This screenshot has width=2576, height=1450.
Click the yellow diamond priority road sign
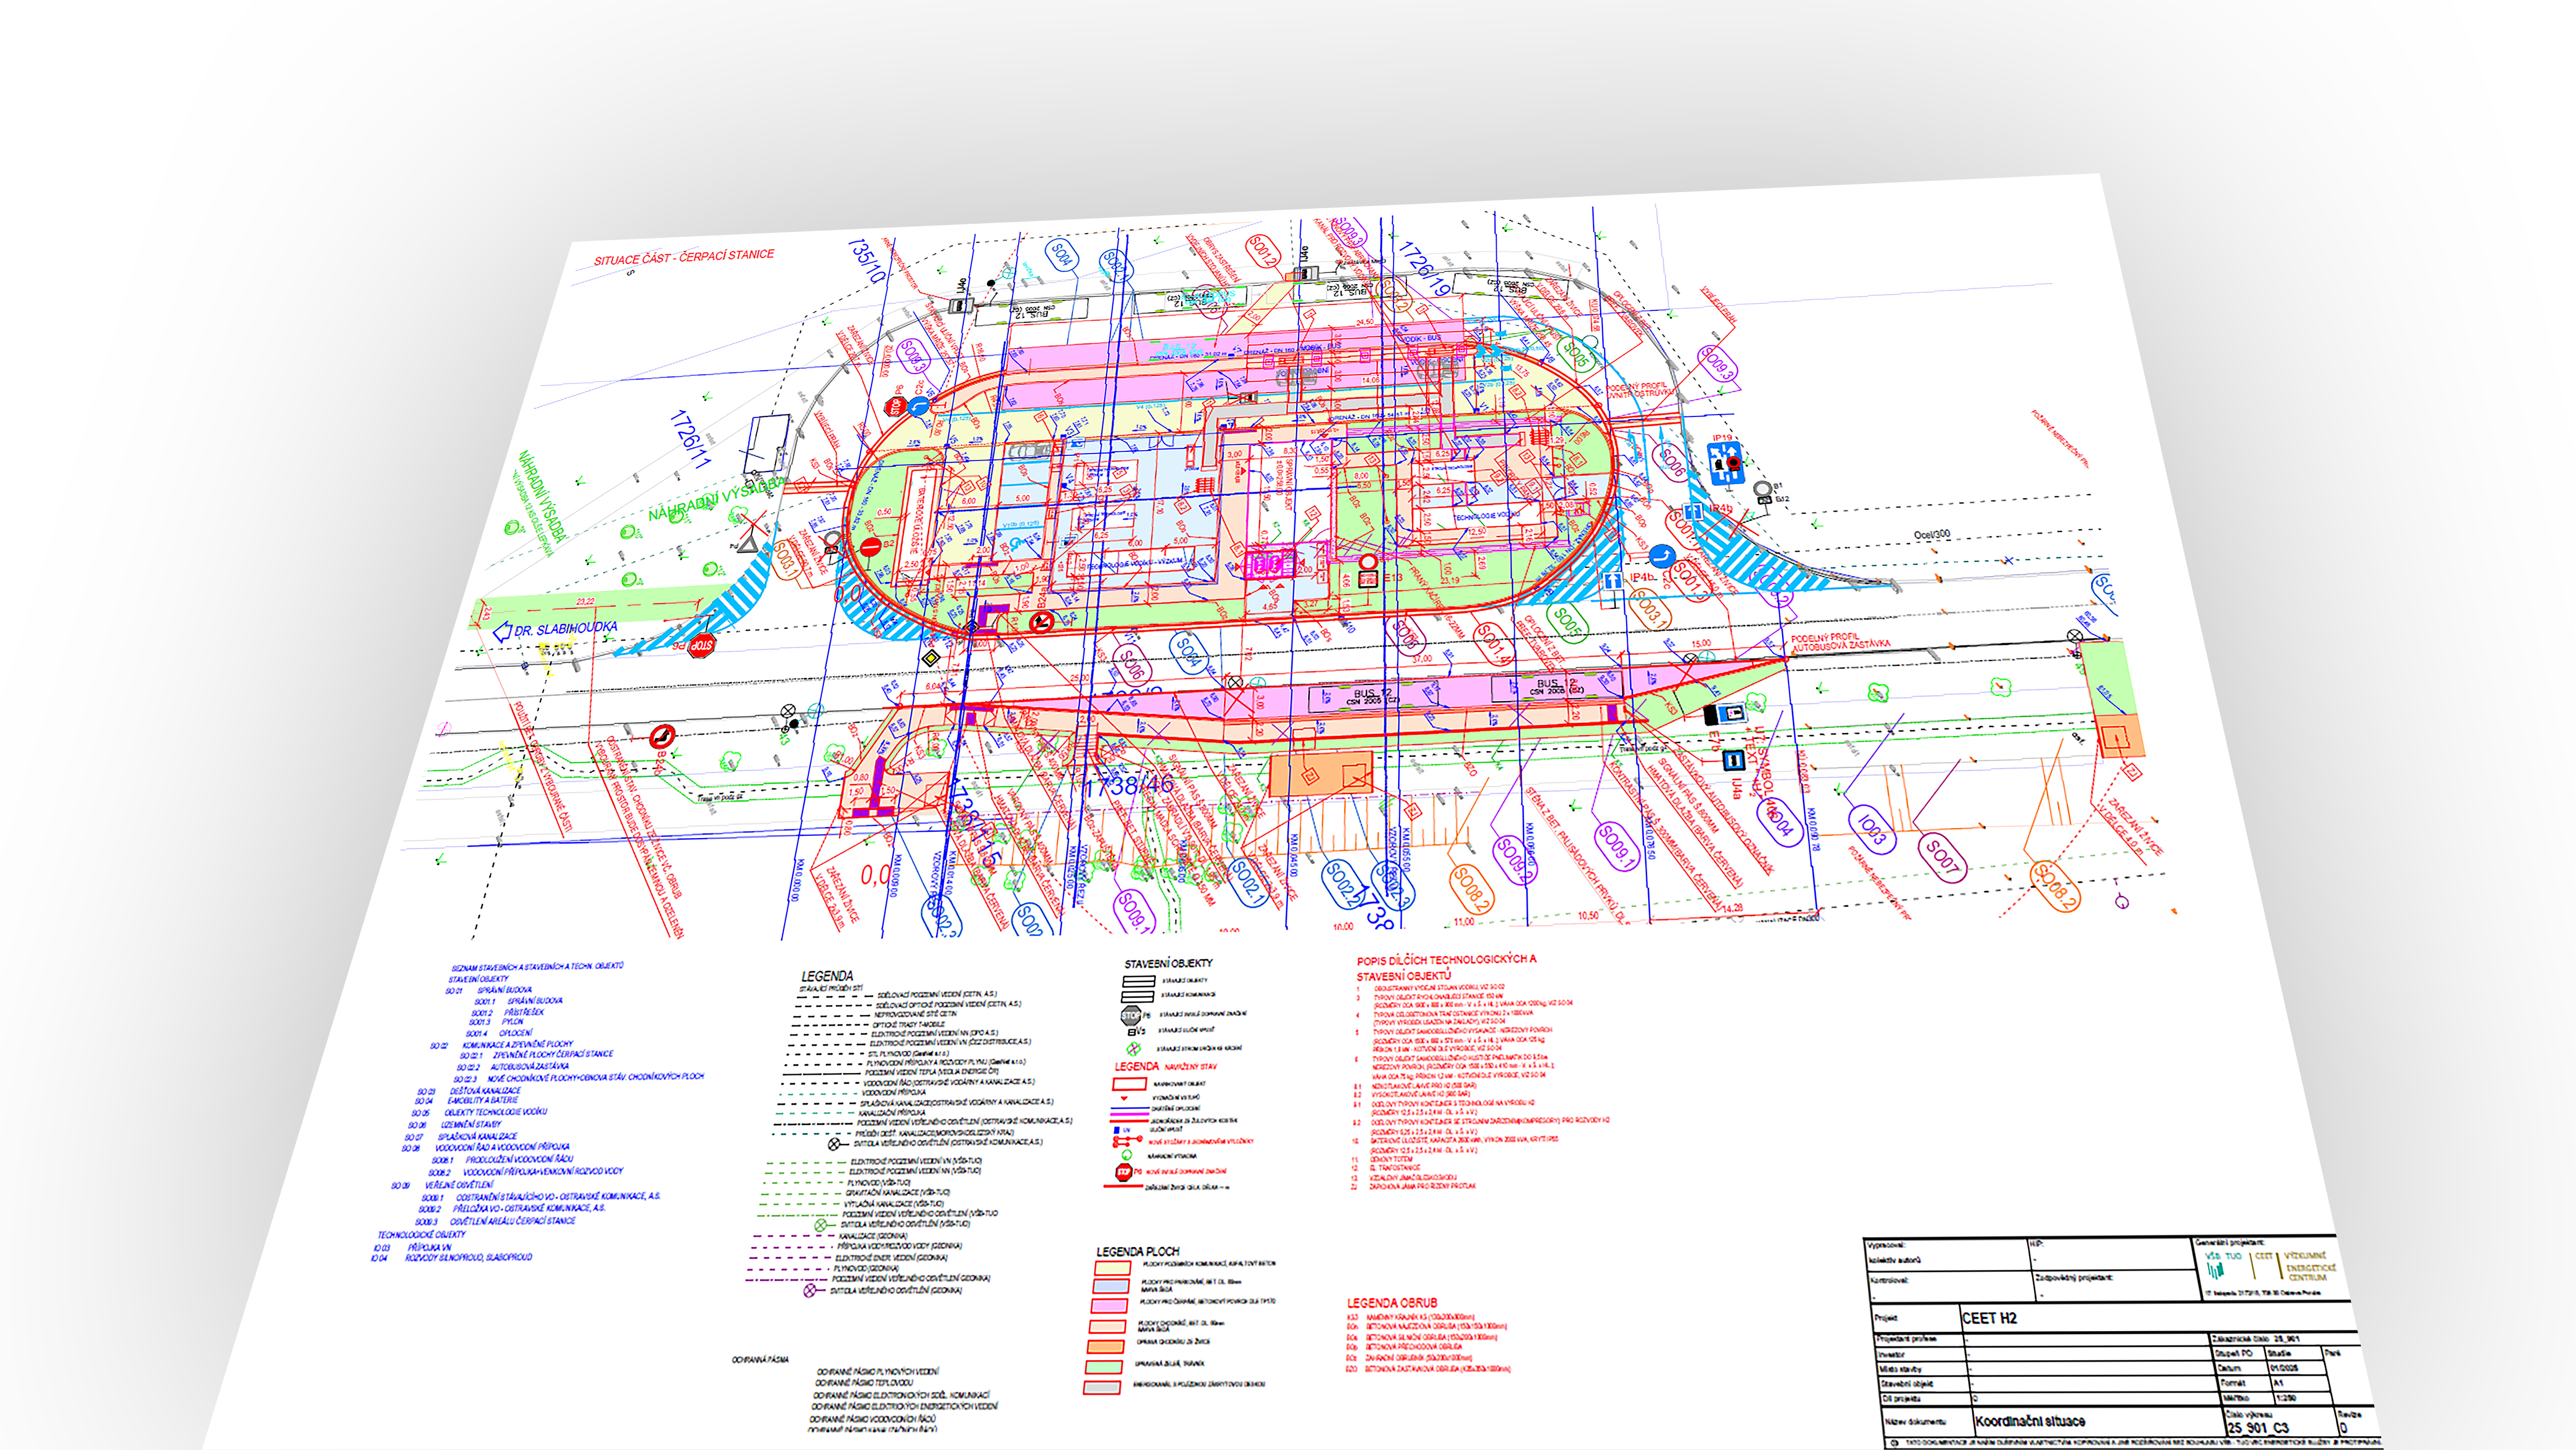click(x=931, y=658)
